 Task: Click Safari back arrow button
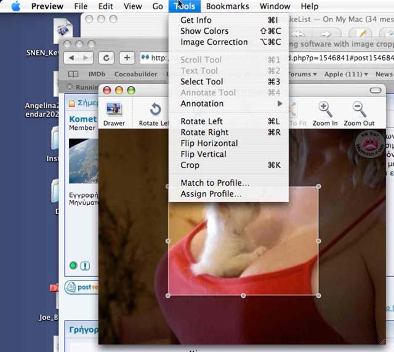71,58
